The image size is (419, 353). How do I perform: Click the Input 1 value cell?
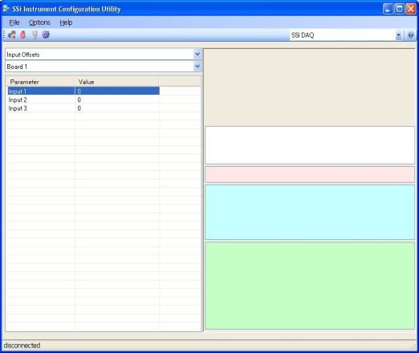tap(117, 91)
